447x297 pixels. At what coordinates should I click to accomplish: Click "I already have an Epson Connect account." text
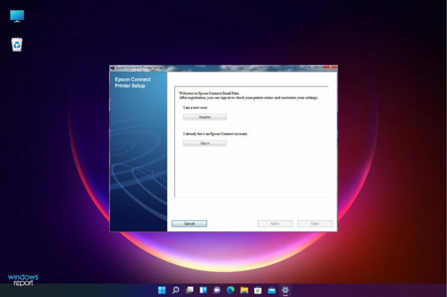215,134
